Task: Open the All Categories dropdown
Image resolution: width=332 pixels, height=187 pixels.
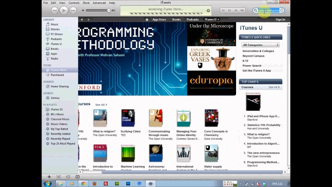Action: tap(260, 45)
